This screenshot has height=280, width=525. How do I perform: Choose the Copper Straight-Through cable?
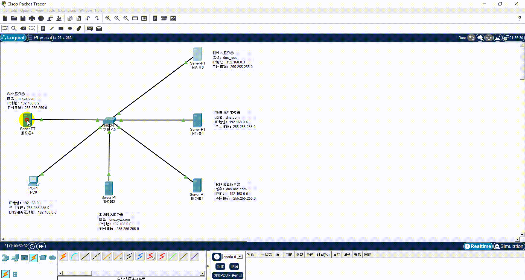click(85, 256)
